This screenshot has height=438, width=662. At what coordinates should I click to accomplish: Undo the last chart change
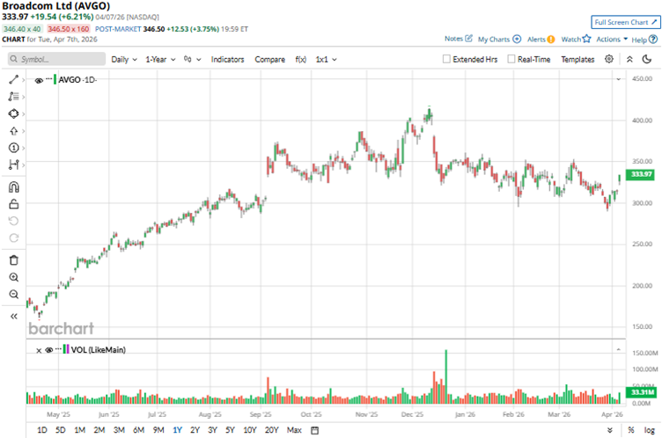click(x=13, y=221)
